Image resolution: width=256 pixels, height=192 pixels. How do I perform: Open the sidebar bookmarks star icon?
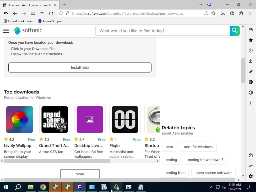click(250, 40)
